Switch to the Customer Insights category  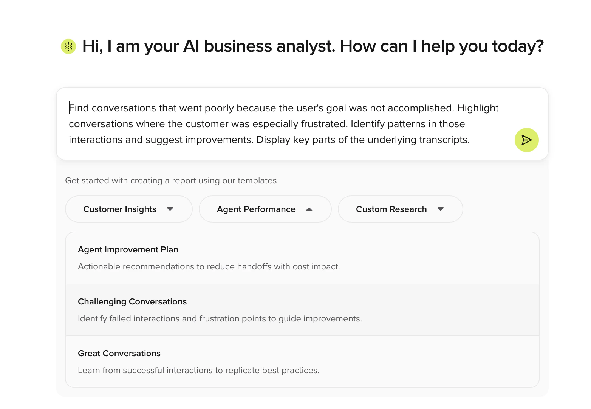pos(120,209)
